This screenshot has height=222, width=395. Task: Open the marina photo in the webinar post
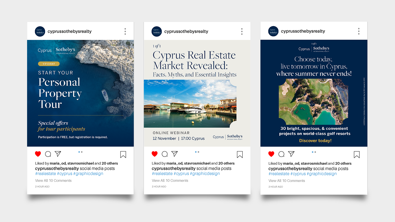click(x=190, y=104)
